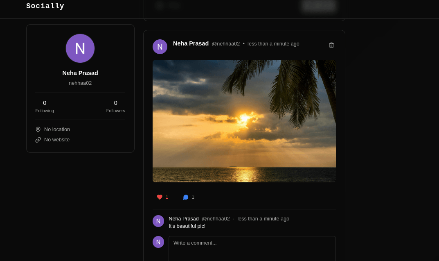This screenshot has height=261, width=439.
Task: Open Neha Prasad's name in sidebar card
Action: click(x=80, y=73)
